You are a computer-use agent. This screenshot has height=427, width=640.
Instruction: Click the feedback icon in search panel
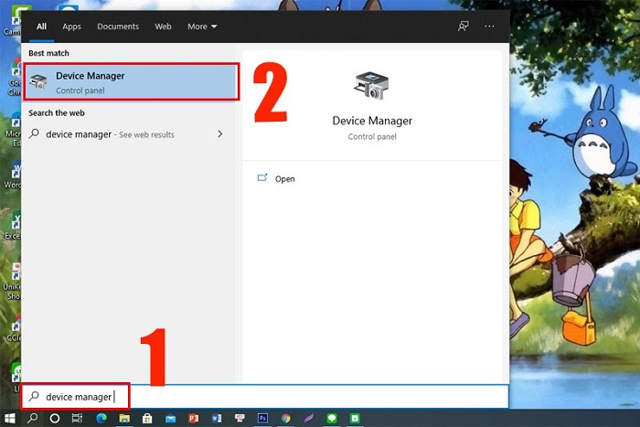point(463,27)
